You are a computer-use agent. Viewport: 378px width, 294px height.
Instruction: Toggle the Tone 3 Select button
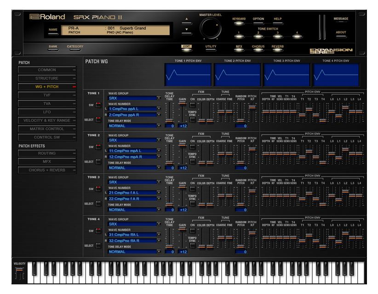98,204
